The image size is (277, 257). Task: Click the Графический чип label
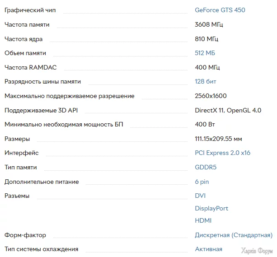(30, 10)
